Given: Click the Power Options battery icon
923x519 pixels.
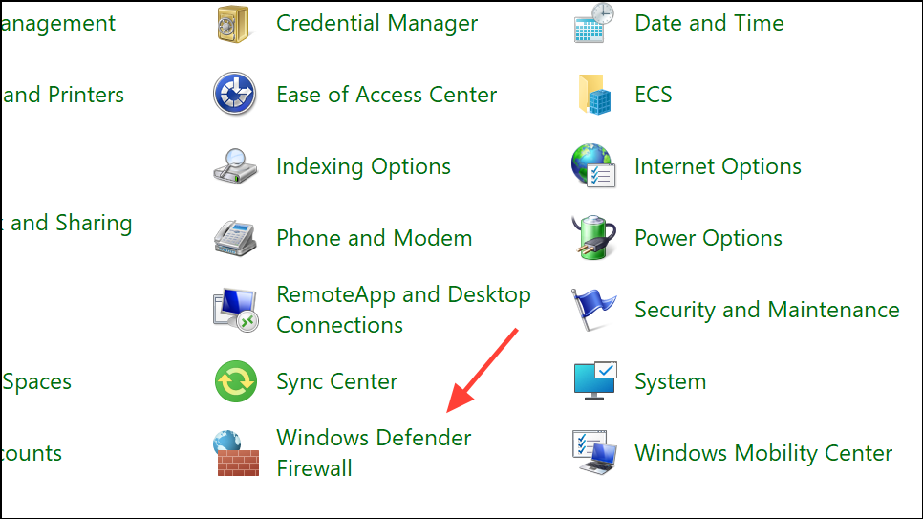Looking at the screenshot, I should point(594,238).
